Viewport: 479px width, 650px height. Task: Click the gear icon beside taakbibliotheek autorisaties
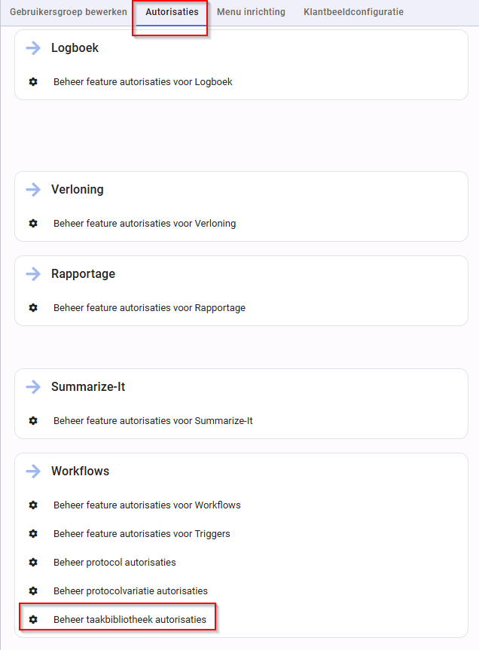[x=33, y=619]
